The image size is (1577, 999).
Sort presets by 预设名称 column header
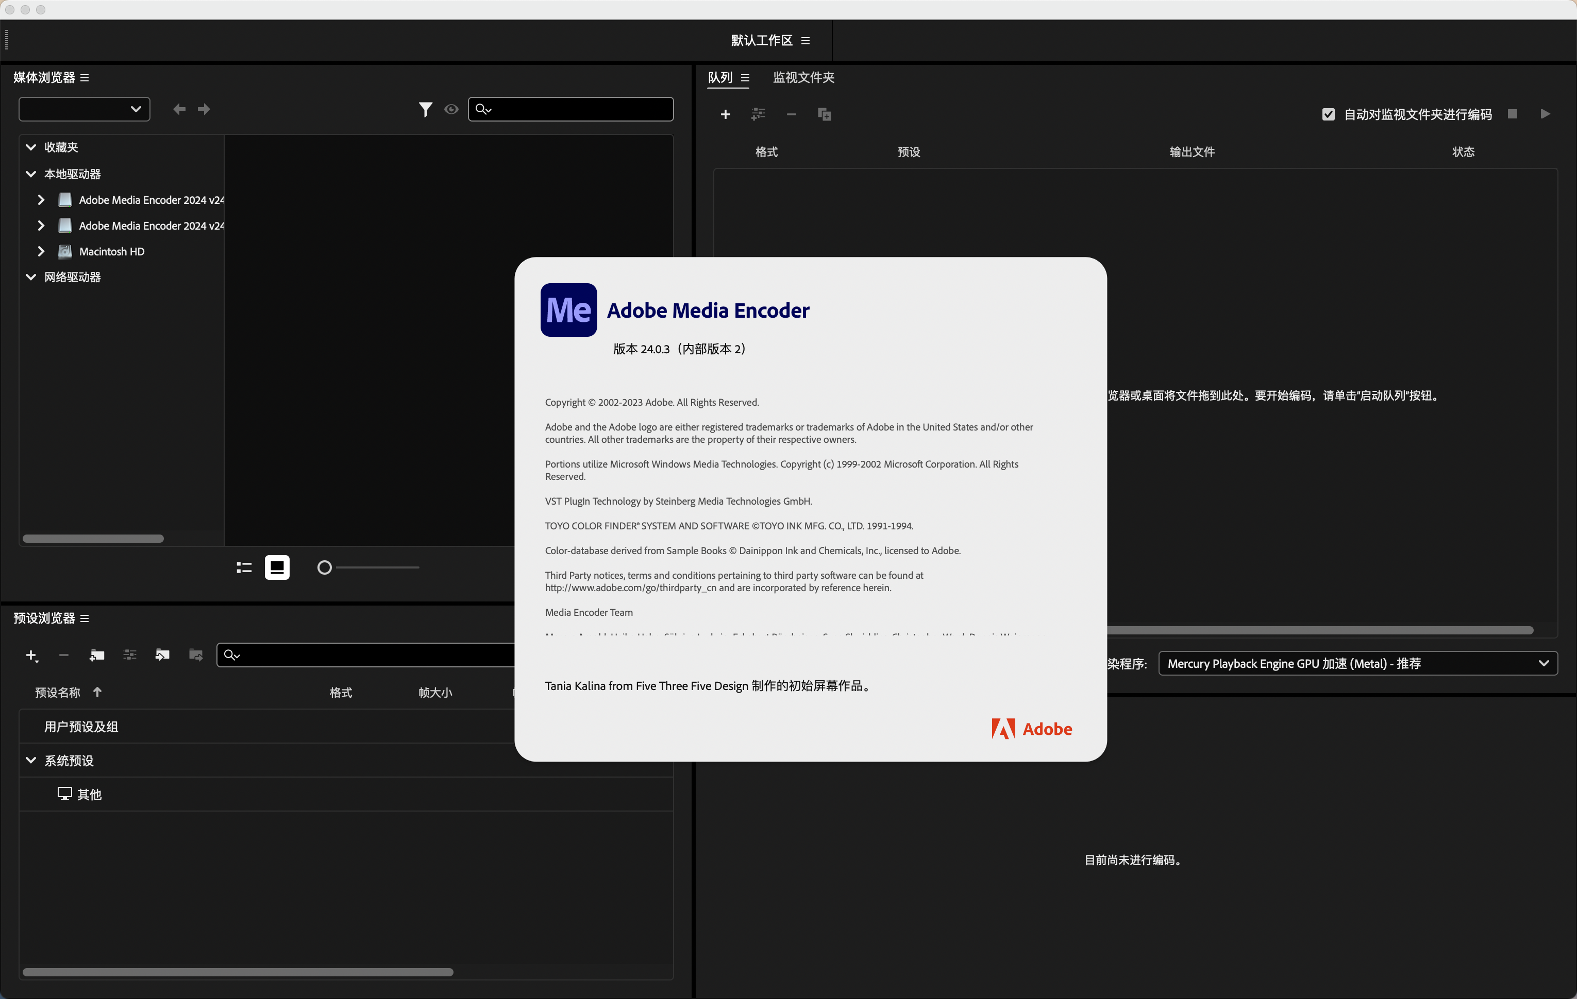58,692
